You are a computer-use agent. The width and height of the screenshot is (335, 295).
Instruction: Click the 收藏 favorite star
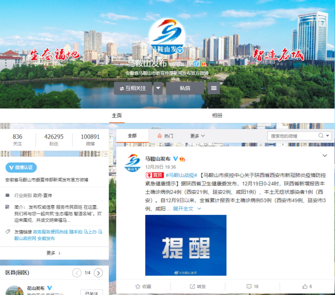pos(143,287)
